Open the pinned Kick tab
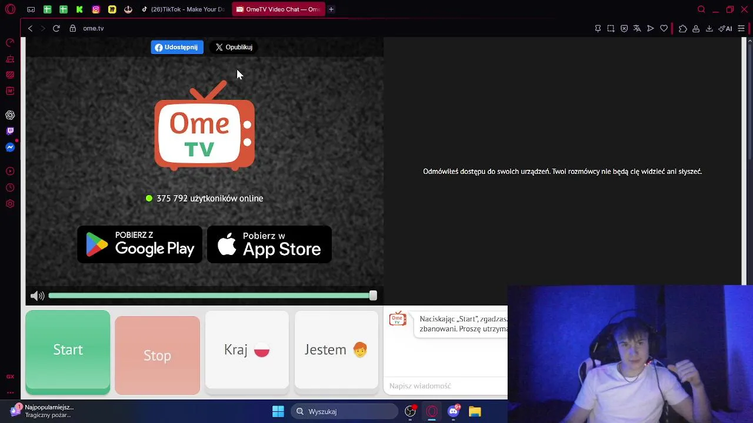This screenshot has width=753, height=423. (x=79, y=9)
